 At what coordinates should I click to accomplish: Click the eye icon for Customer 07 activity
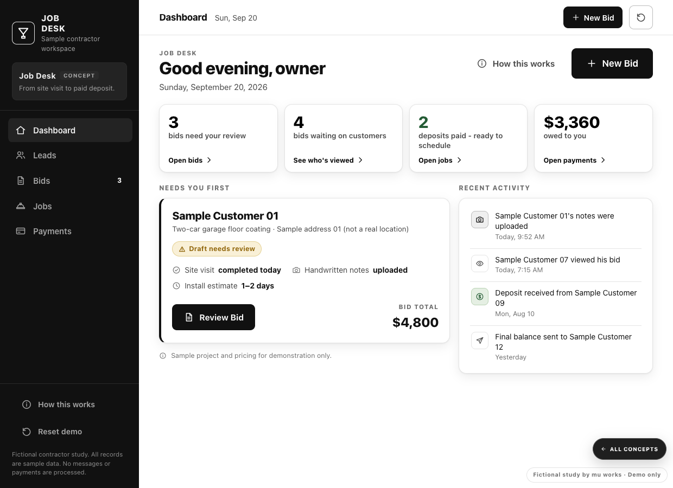click(x=480, y=264)
